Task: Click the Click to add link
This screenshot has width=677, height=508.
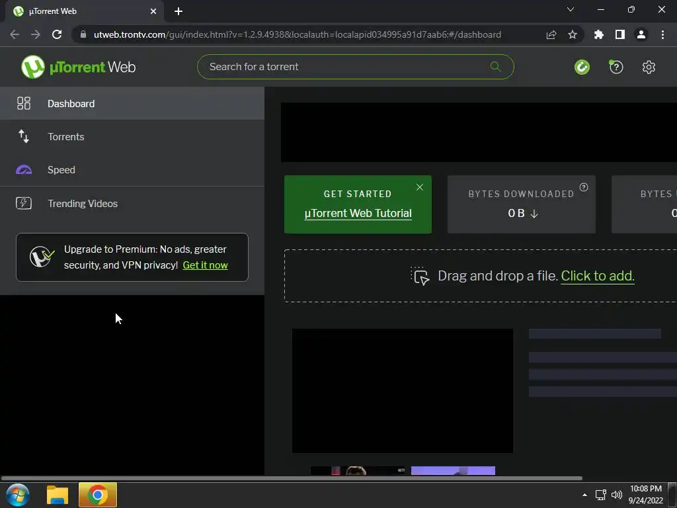Action: [598, 276]
